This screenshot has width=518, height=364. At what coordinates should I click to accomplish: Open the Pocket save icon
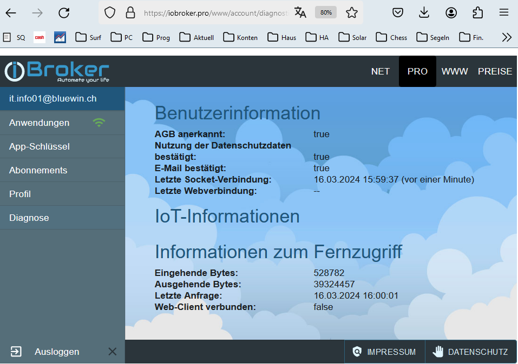398,13
